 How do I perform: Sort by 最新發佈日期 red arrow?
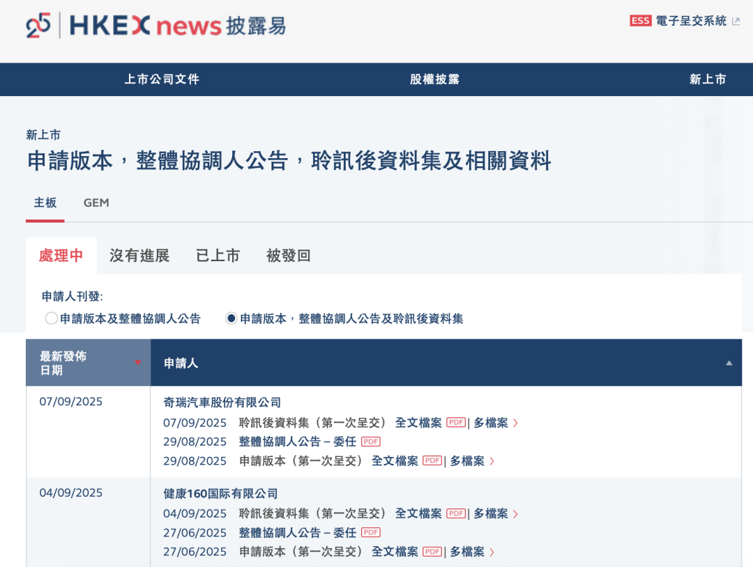coord(137,362)
